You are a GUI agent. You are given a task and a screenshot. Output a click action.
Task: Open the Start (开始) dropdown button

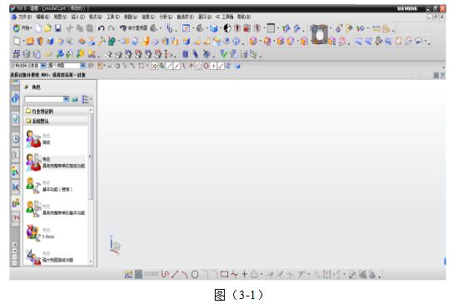[x=22, y=28]
